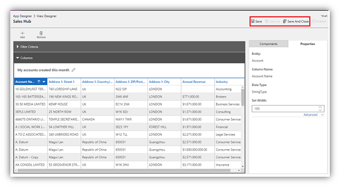Click the 'A. Datum - Copy' cell
Screen dimensions: 340x187
click(31, 157)
